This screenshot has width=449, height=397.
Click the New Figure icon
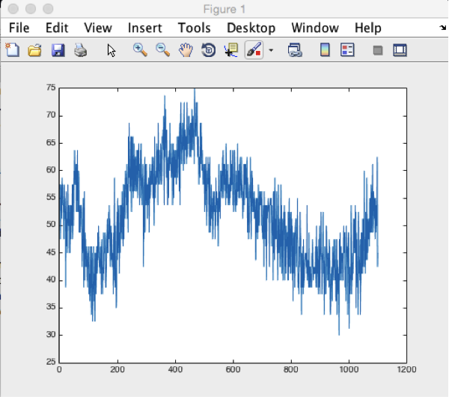coord(12,50)
